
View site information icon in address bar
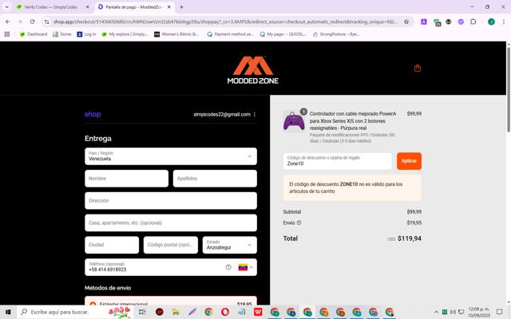[x=47, y=22]
